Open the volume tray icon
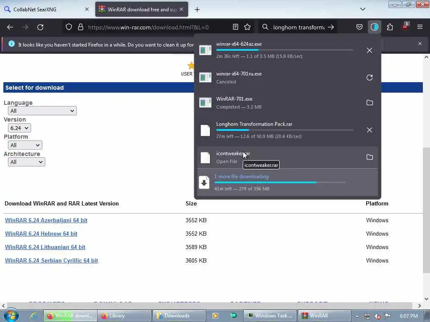Viewport: 430px width, 322px height. pyautogui.click(x=378, y=316)
